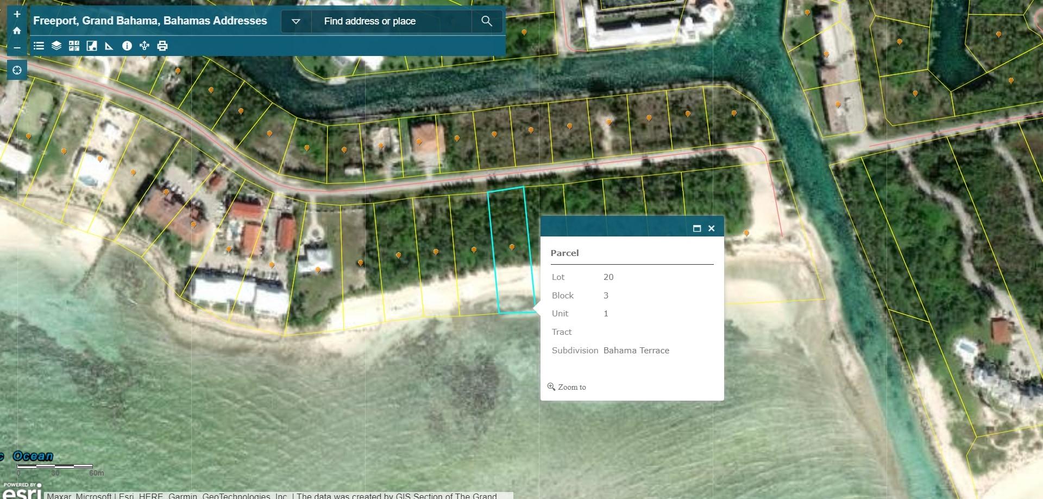Screen dimensions: 1043x499
Task: Run search with magnifier button
Action: pyautogui.click(x=487, y=21)
